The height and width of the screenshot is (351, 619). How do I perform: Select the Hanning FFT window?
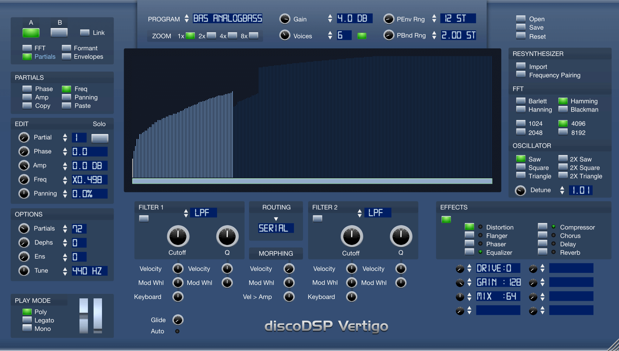pos(521,110)
